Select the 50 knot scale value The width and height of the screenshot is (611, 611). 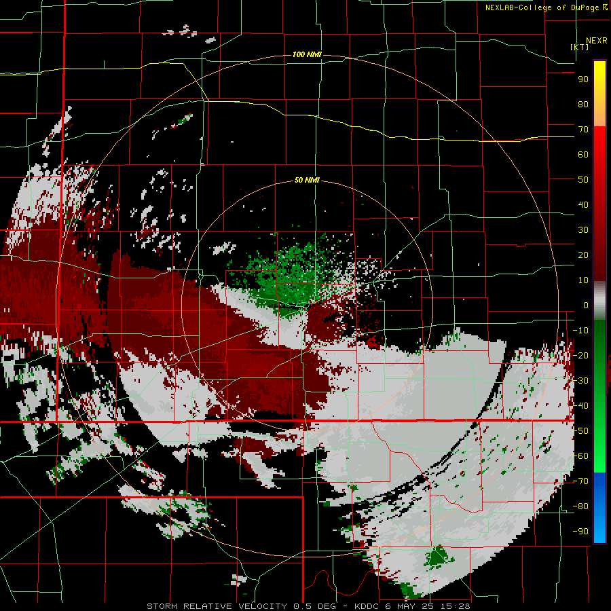coord(583,180)
